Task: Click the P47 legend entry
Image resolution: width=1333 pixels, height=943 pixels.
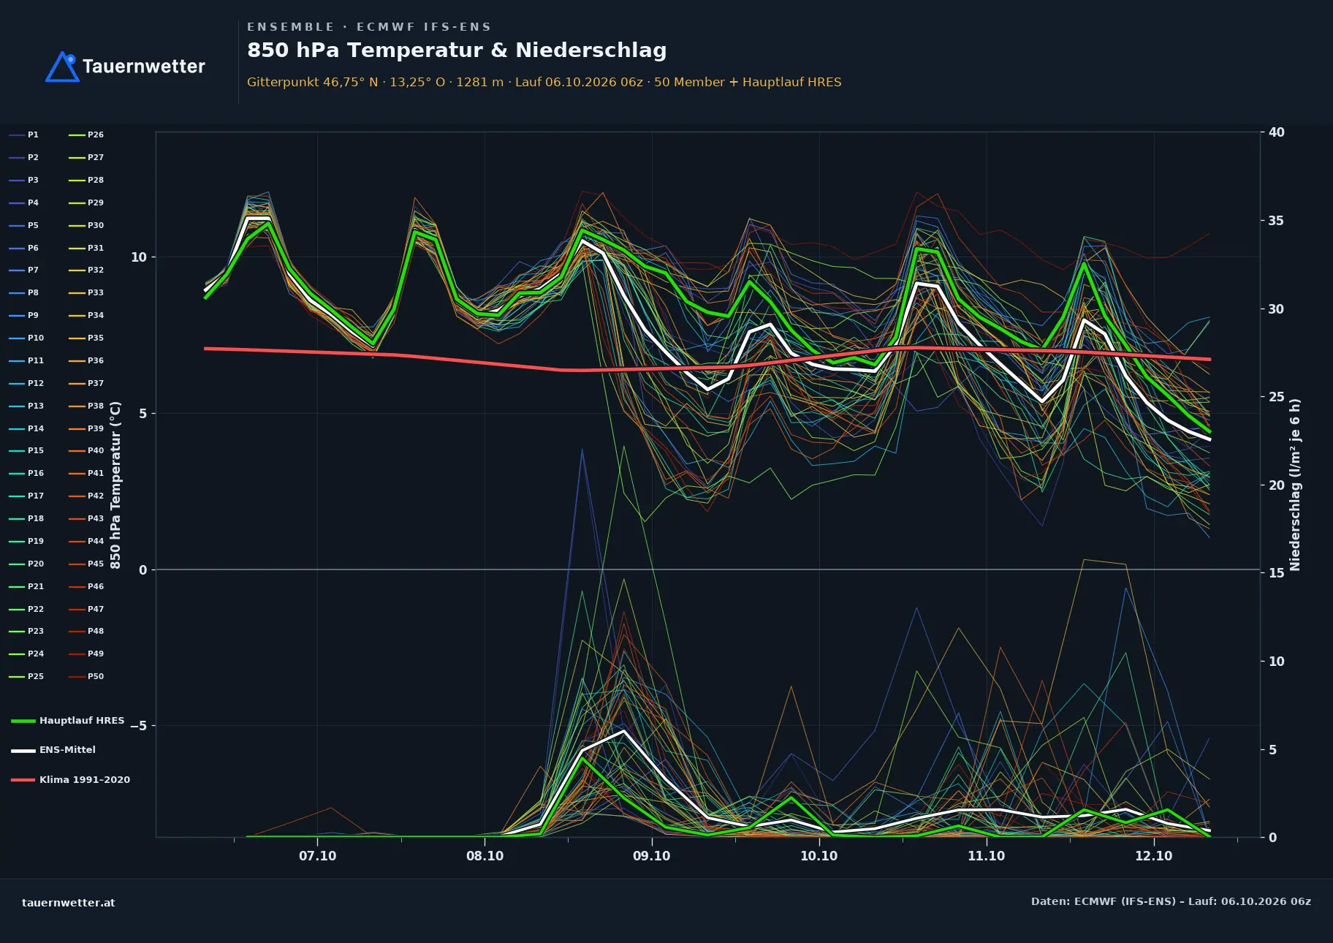Action: 86,610
